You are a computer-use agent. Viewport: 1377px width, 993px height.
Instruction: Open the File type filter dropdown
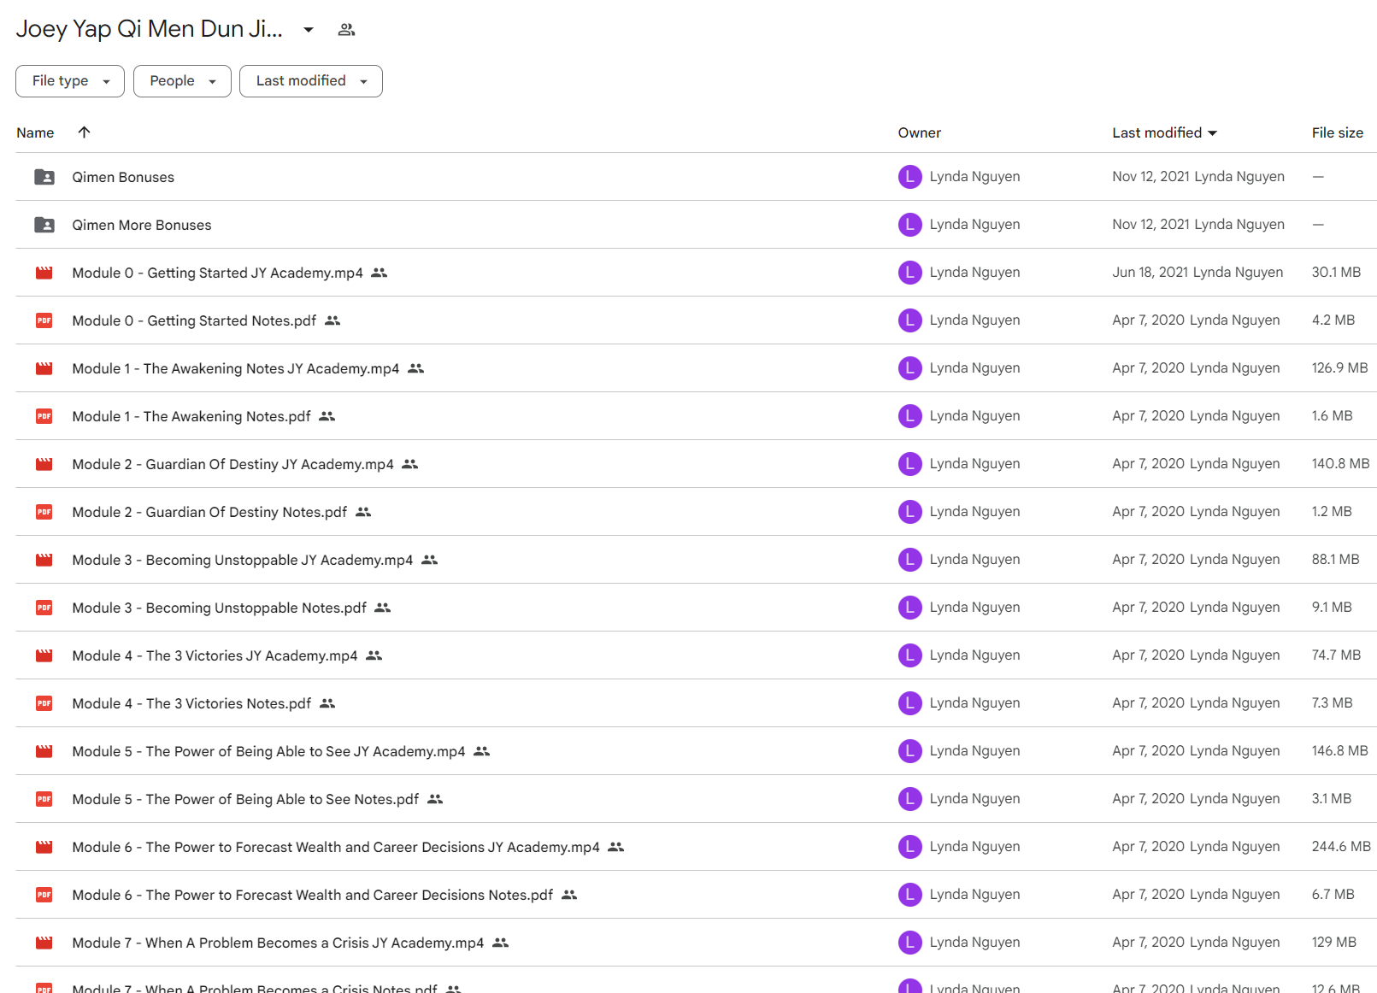click(70, 81)
